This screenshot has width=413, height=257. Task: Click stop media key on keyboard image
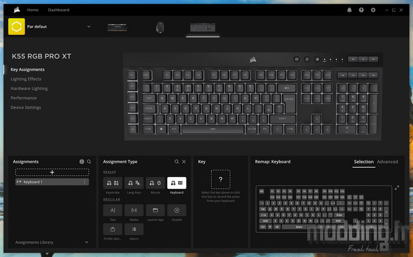coord(342,75)
